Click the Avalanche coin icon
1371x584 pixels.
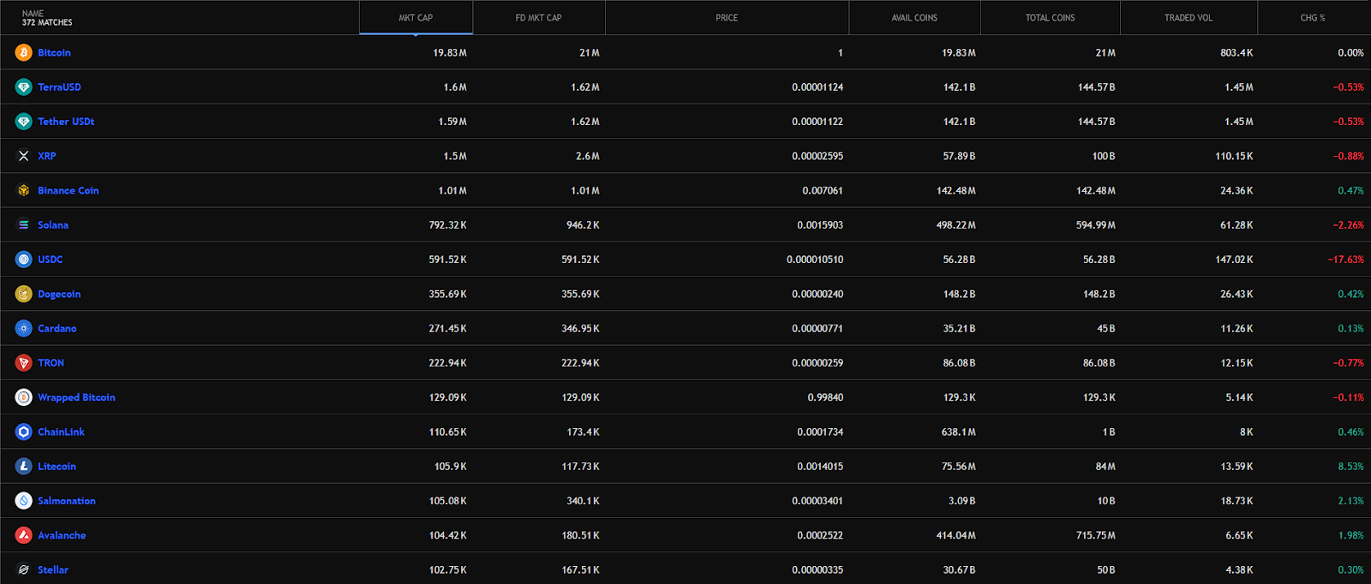click(x=24, y=535)
